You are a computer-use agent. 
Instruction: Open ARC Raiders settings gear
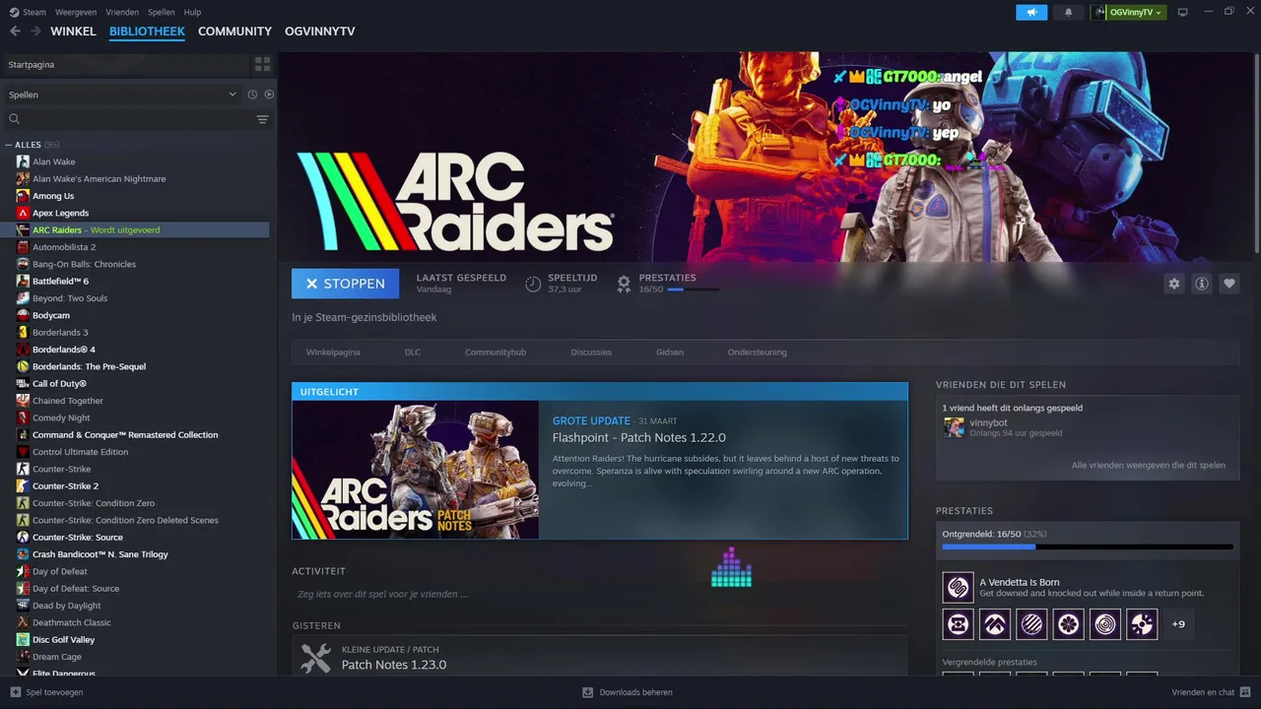[x=1173, y=284]
